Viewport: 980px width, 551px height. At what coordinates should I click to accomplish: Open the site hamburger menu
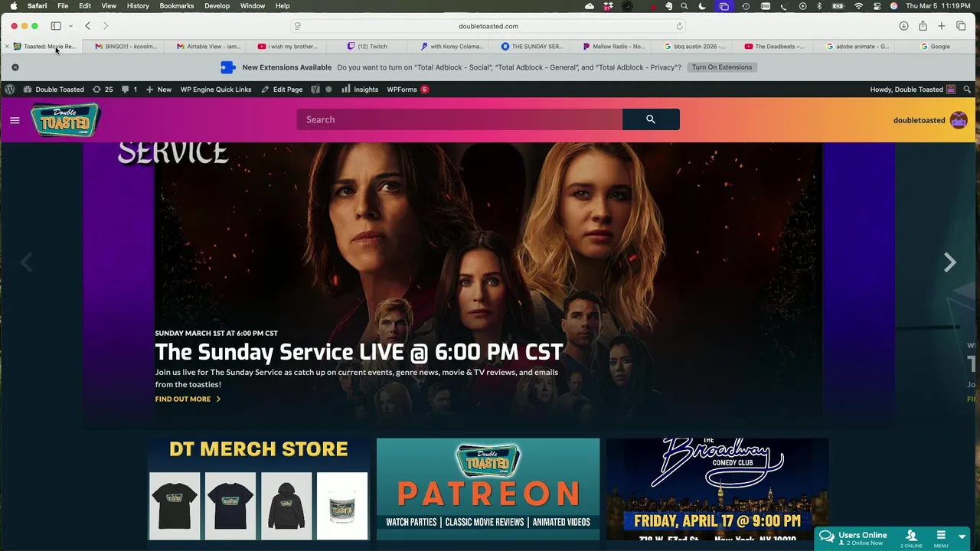tap(15, 120)
